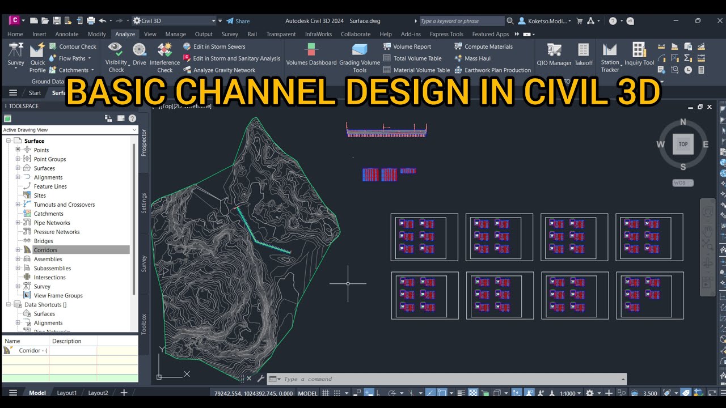This screenshot has height=408, width=726.
Task: Open the Layout1 tab
Action: [66, 393]
